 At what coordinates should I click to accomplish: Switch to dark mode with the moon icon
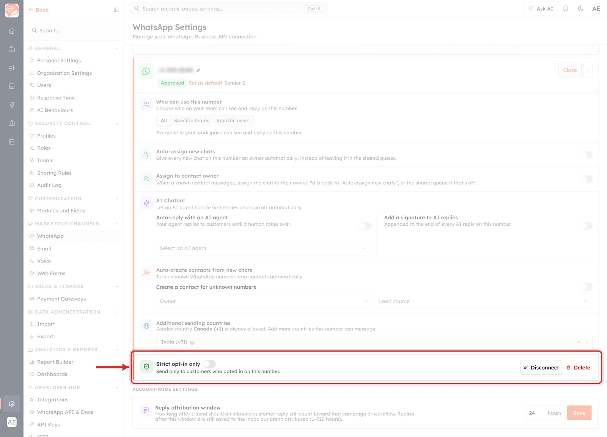[x=580, y=8]
